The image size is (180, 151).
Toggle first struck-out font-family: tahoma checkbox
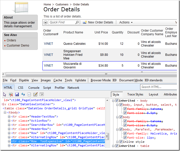click(x=125, y=109)
